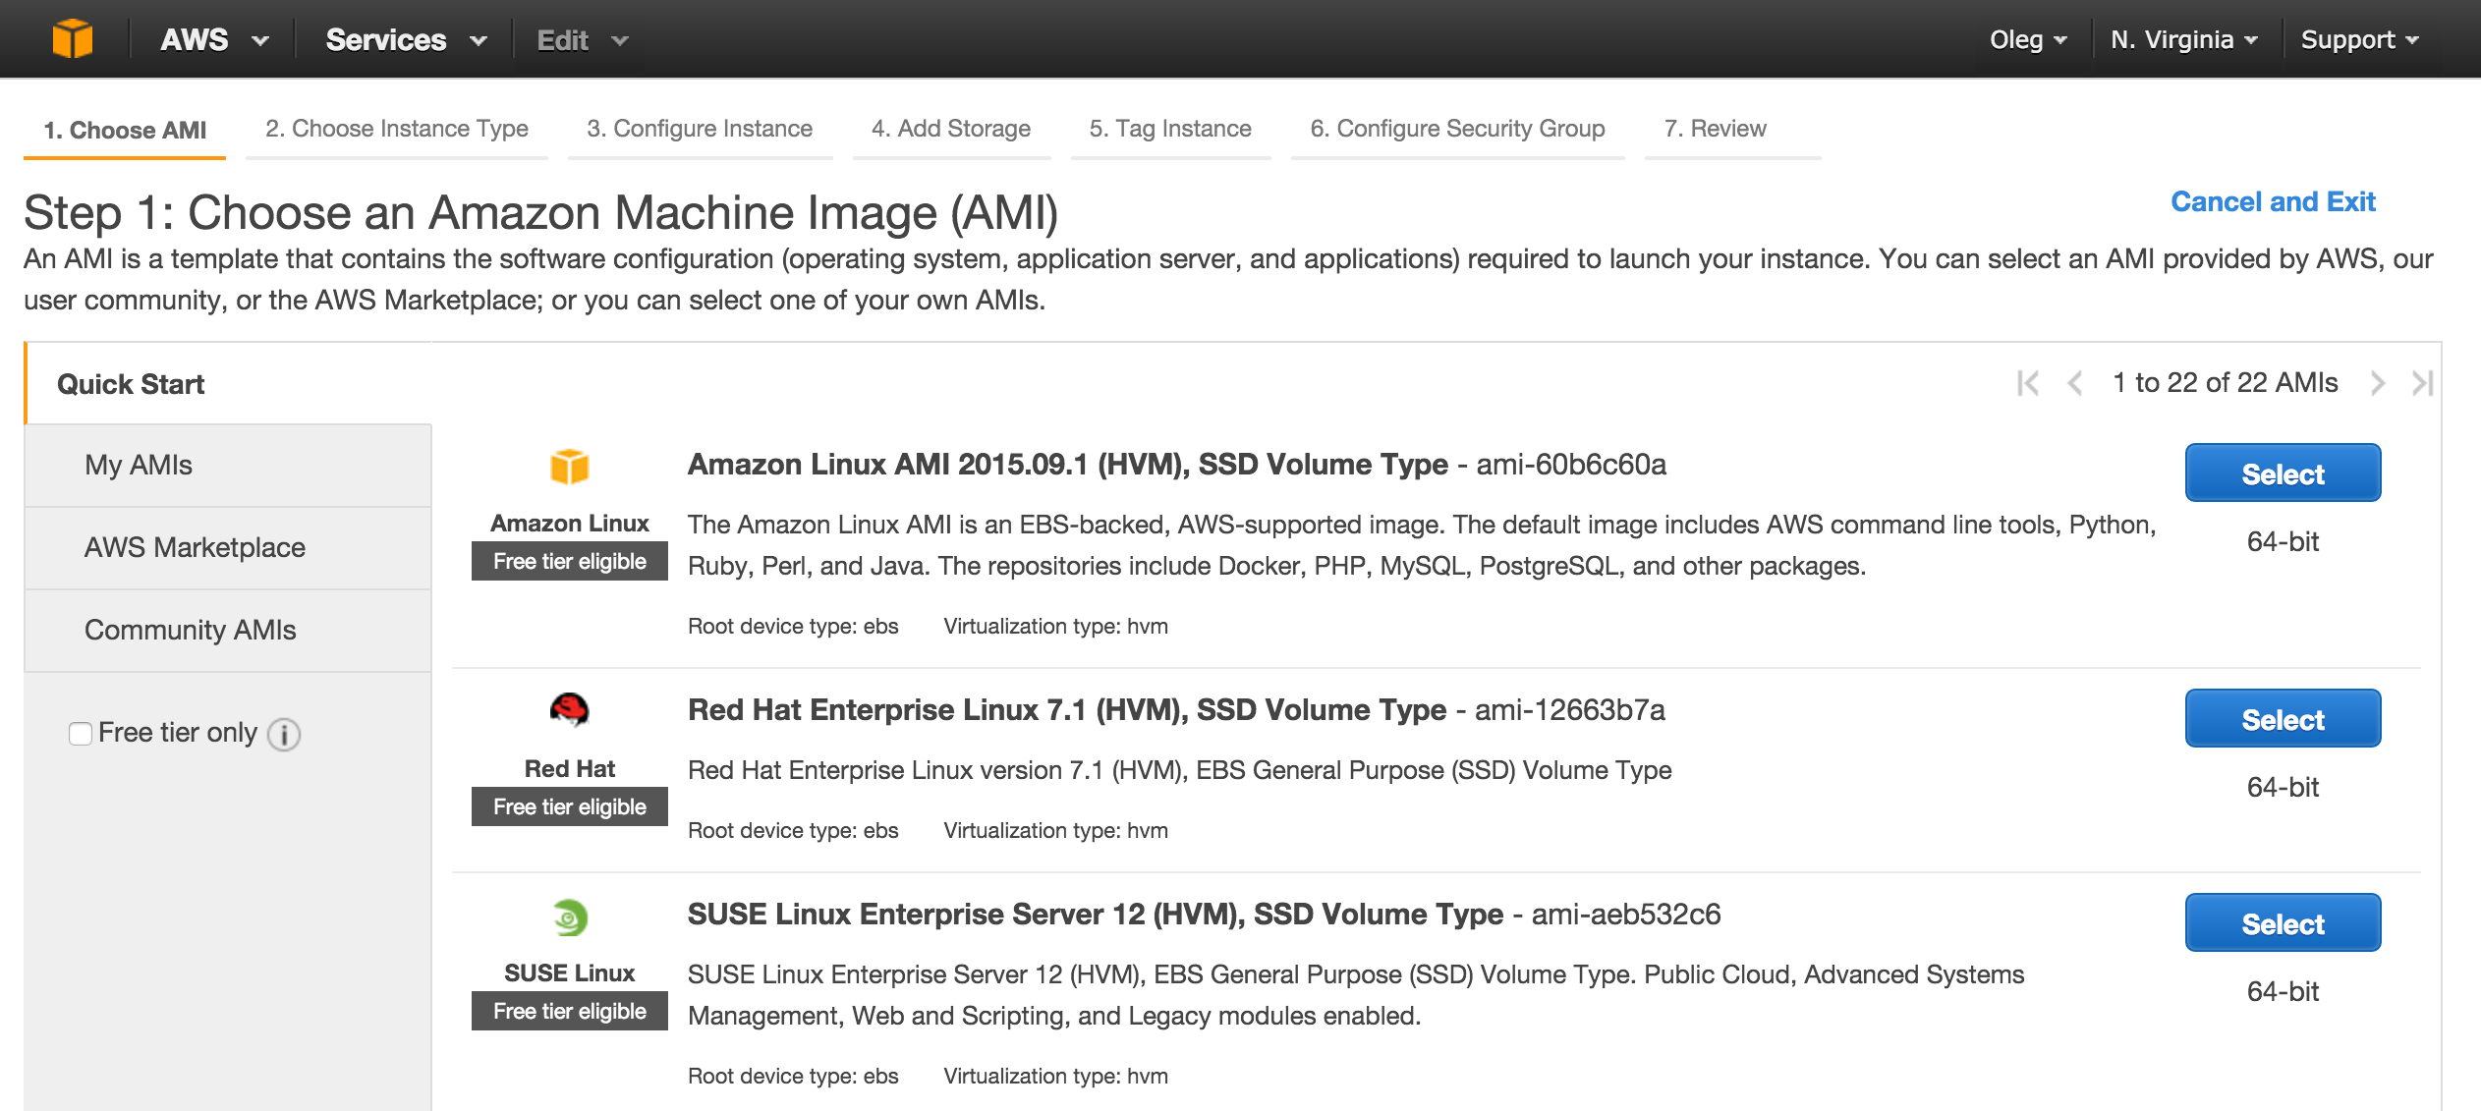This screenshot has width=2481, height=1111.
Task: Click the 1. Choose AMI tab
Action: 125,130
